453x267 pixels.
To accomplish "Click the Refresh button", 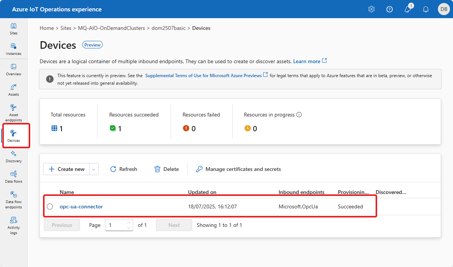I will (x=123, y=169).
